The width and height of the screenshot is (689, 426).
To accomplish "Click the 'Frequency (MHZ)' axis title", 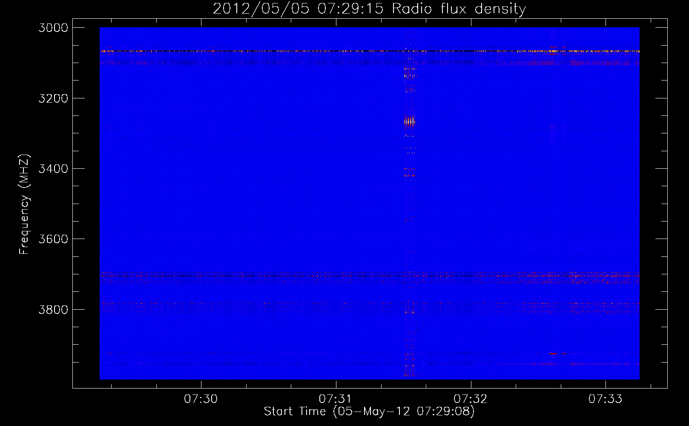I will [24, 204].
